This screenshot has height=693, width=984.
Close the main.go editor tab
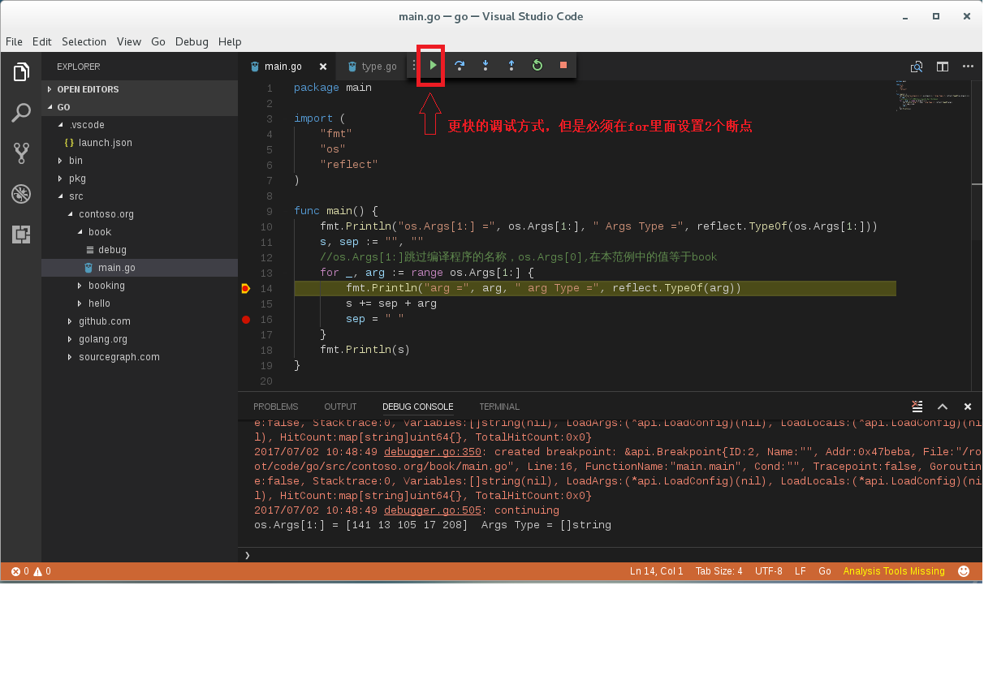pyautogui.click(x=322, y=67)
